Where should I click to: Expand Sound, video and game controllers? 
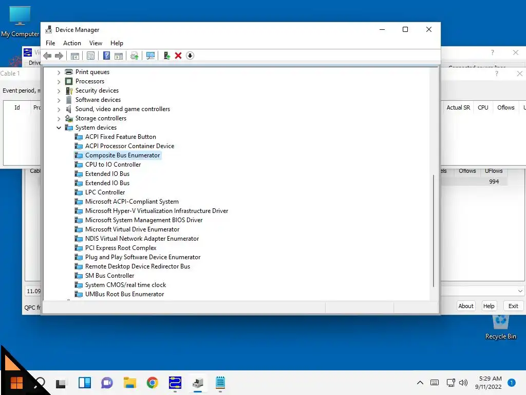point(59,110)
